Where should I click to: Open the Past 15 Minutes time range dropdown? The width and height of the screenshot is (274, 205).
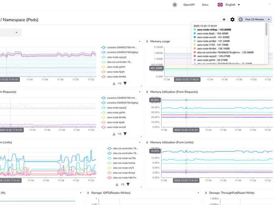[254, 19]
